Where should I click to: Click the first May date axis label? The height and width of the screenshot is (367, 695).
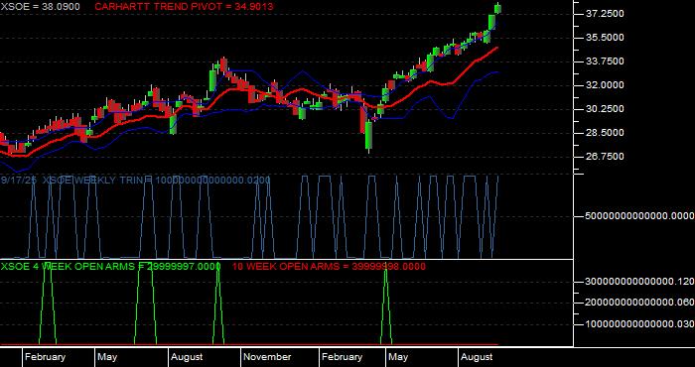tap(107, 357)
